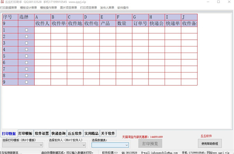Click the 软件反馈>>> status bar text
The width and height of the screenshot is (234, 154).
click(110, 152)
